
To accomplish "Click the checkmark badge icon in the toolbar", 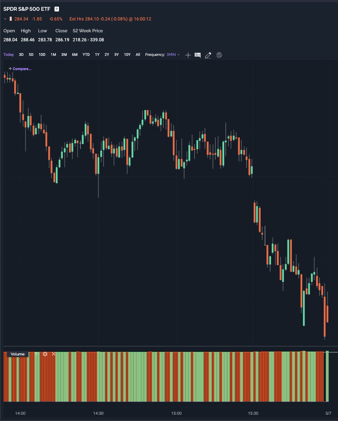I will [219, 55].
